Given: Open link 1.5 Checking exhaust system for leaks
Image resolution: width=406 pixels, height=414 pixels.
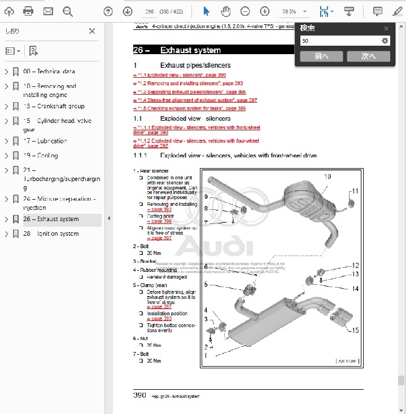Looking at the screenshot, I should [x=189, y=108].
